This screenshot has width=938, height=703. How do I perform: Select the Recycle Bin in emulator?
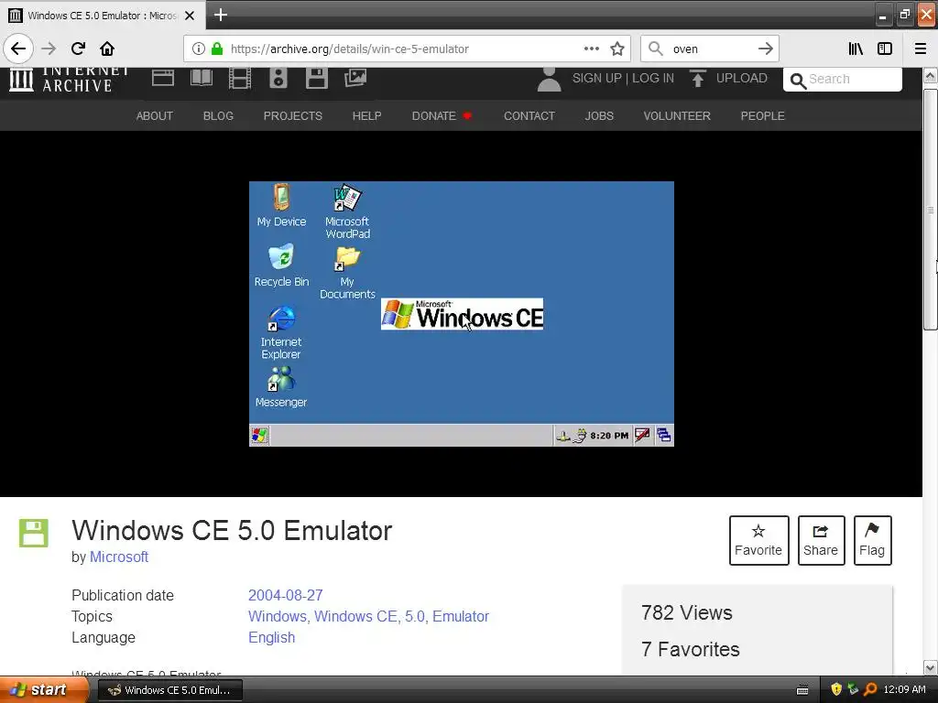pyautogui.click(x=281, y=265)
